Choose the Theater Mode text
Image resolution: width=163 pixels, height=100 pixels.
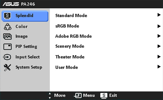click(x=70, y=57)
